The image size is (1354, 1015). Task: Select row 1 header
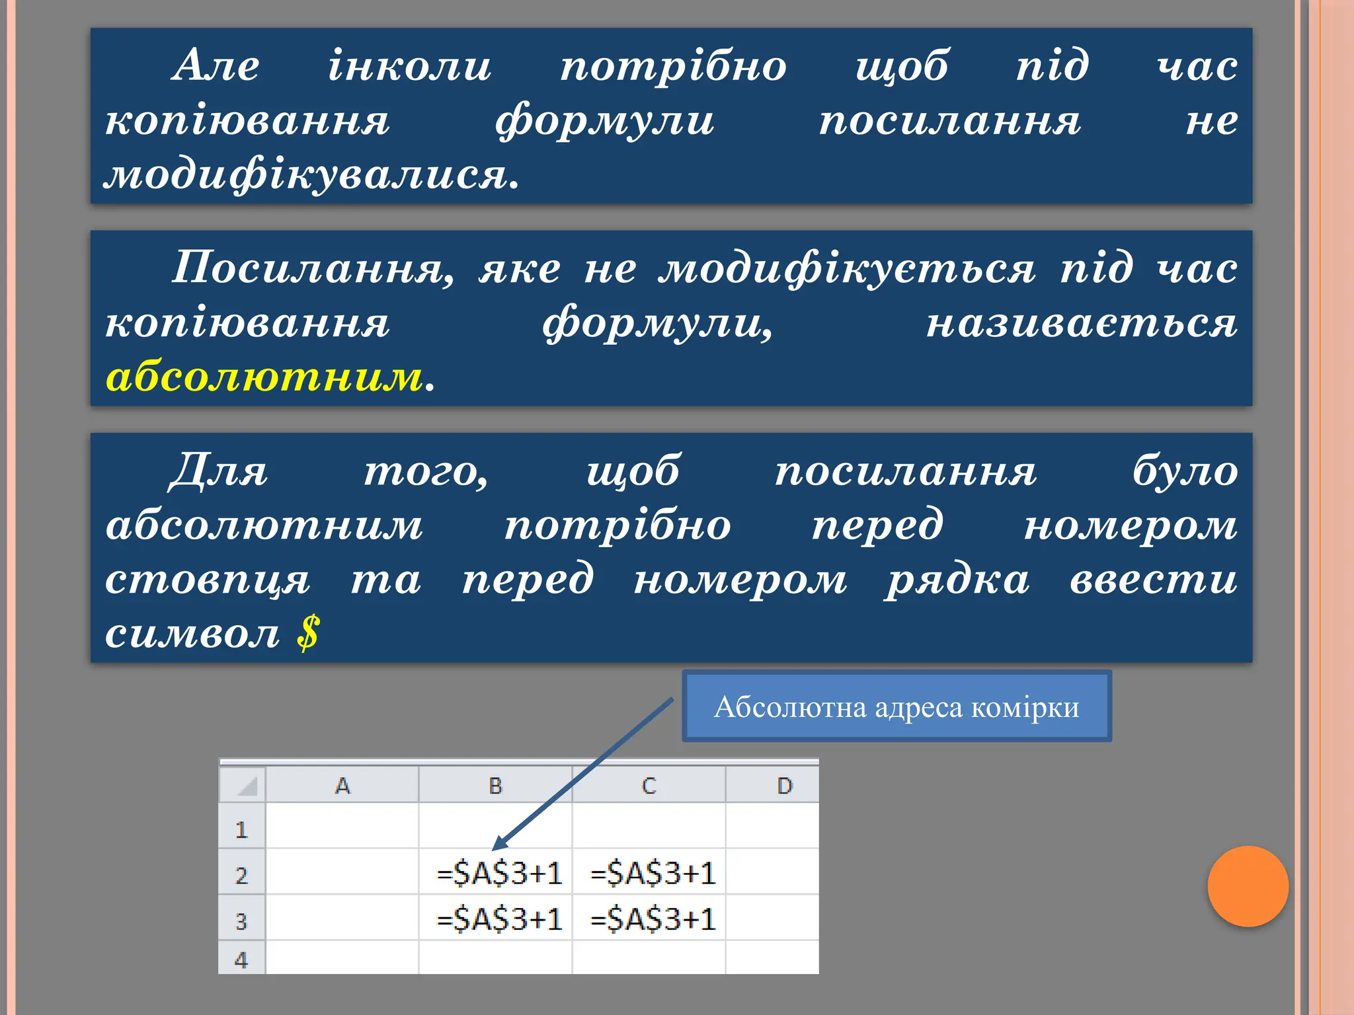click(241, 829)
